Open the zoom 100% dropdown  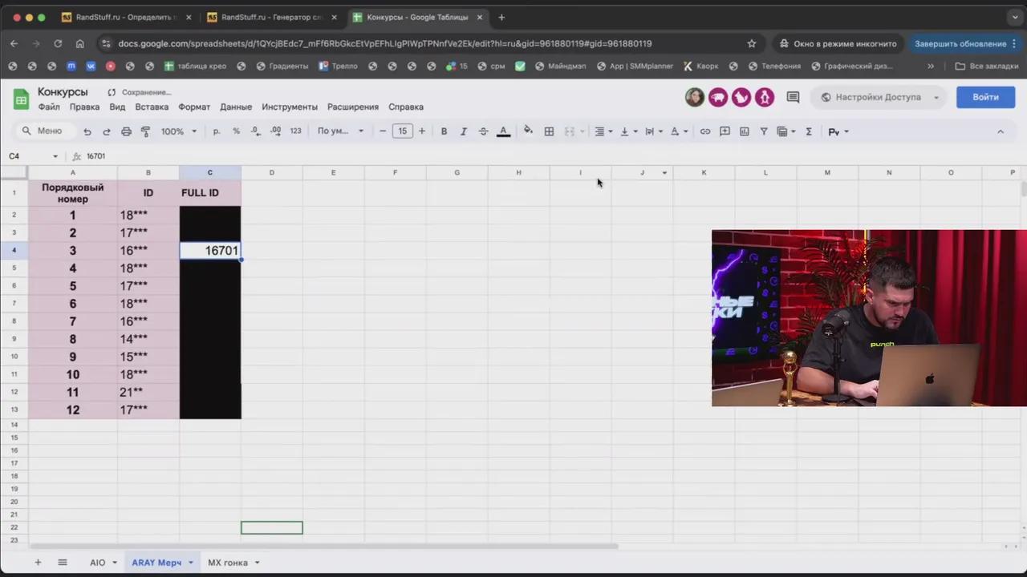[178, 131]
